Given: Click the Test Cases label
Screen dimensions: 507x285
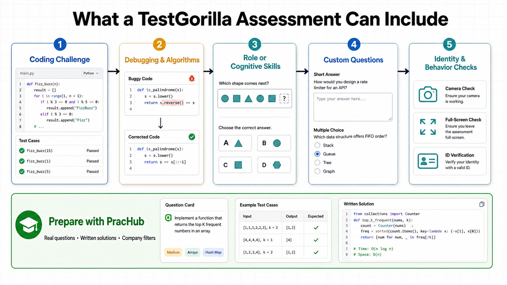Looking at the screenshot, I should point(29,141).
